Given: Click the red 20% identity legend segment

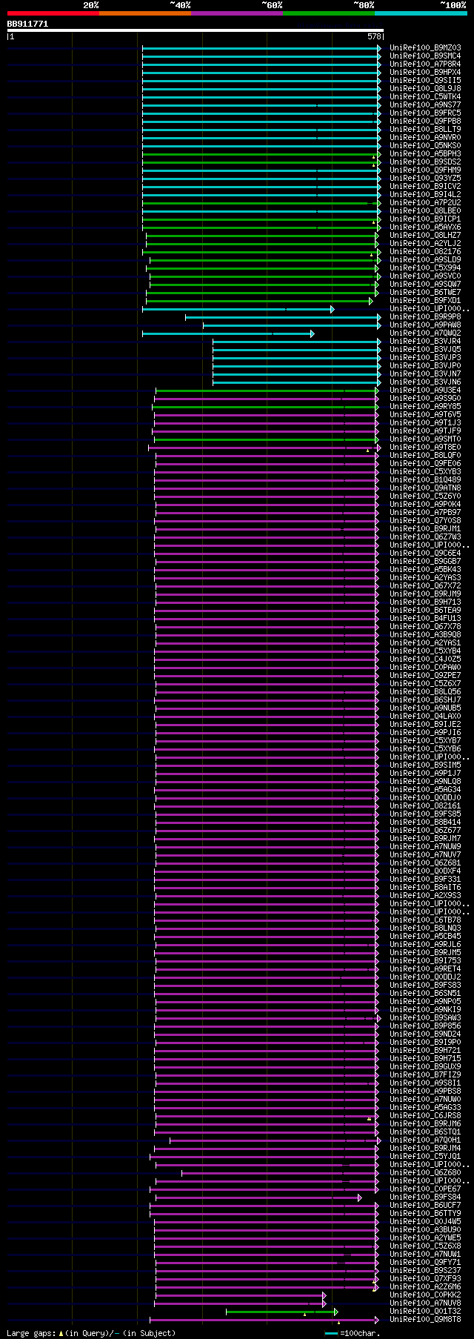Looking at the screenshot, I should (53, 13).
